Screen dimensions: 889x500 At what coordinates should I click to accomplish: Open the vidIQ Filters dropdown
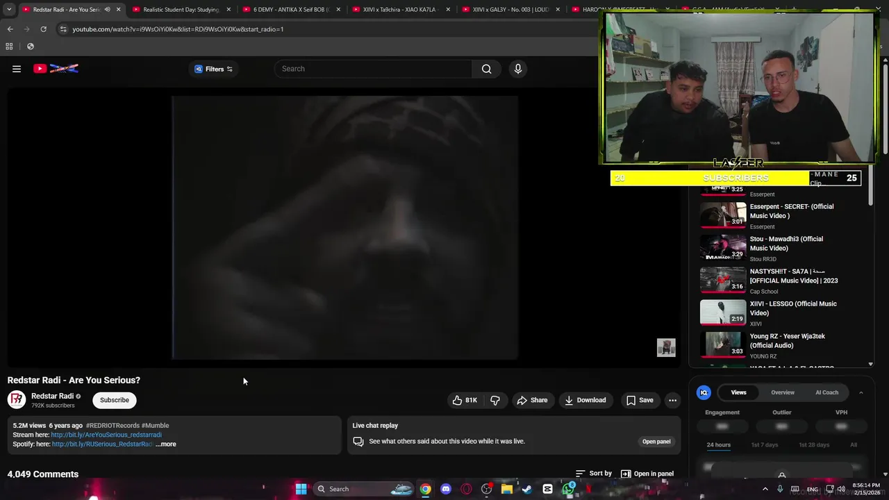(213, 69)
